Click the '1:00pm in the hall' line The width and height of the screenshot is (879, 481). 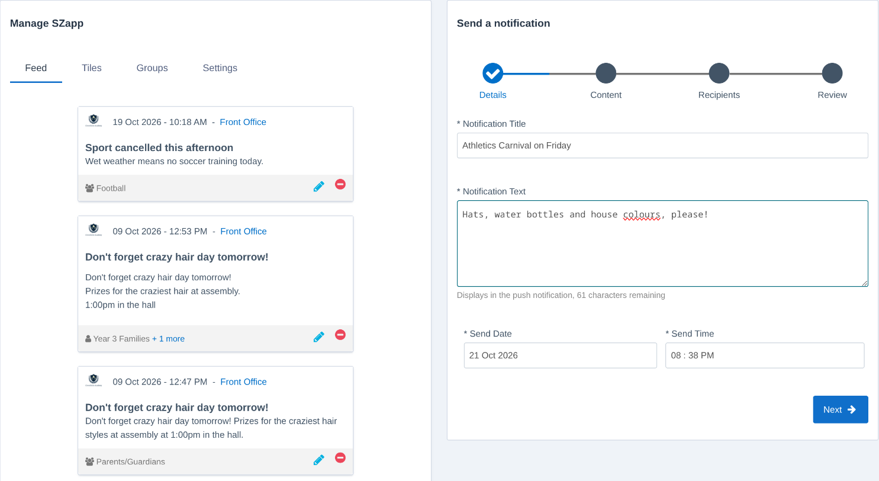[120, 305]
